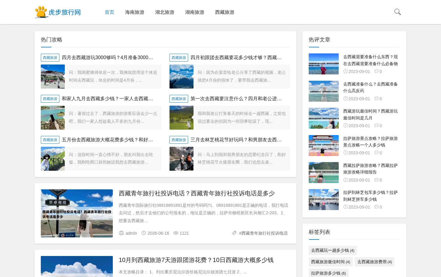Open 西藏青年旅行社投诉电话 article title
The width and height of the screenshot is (441, 277).
[x=197, y=194]
